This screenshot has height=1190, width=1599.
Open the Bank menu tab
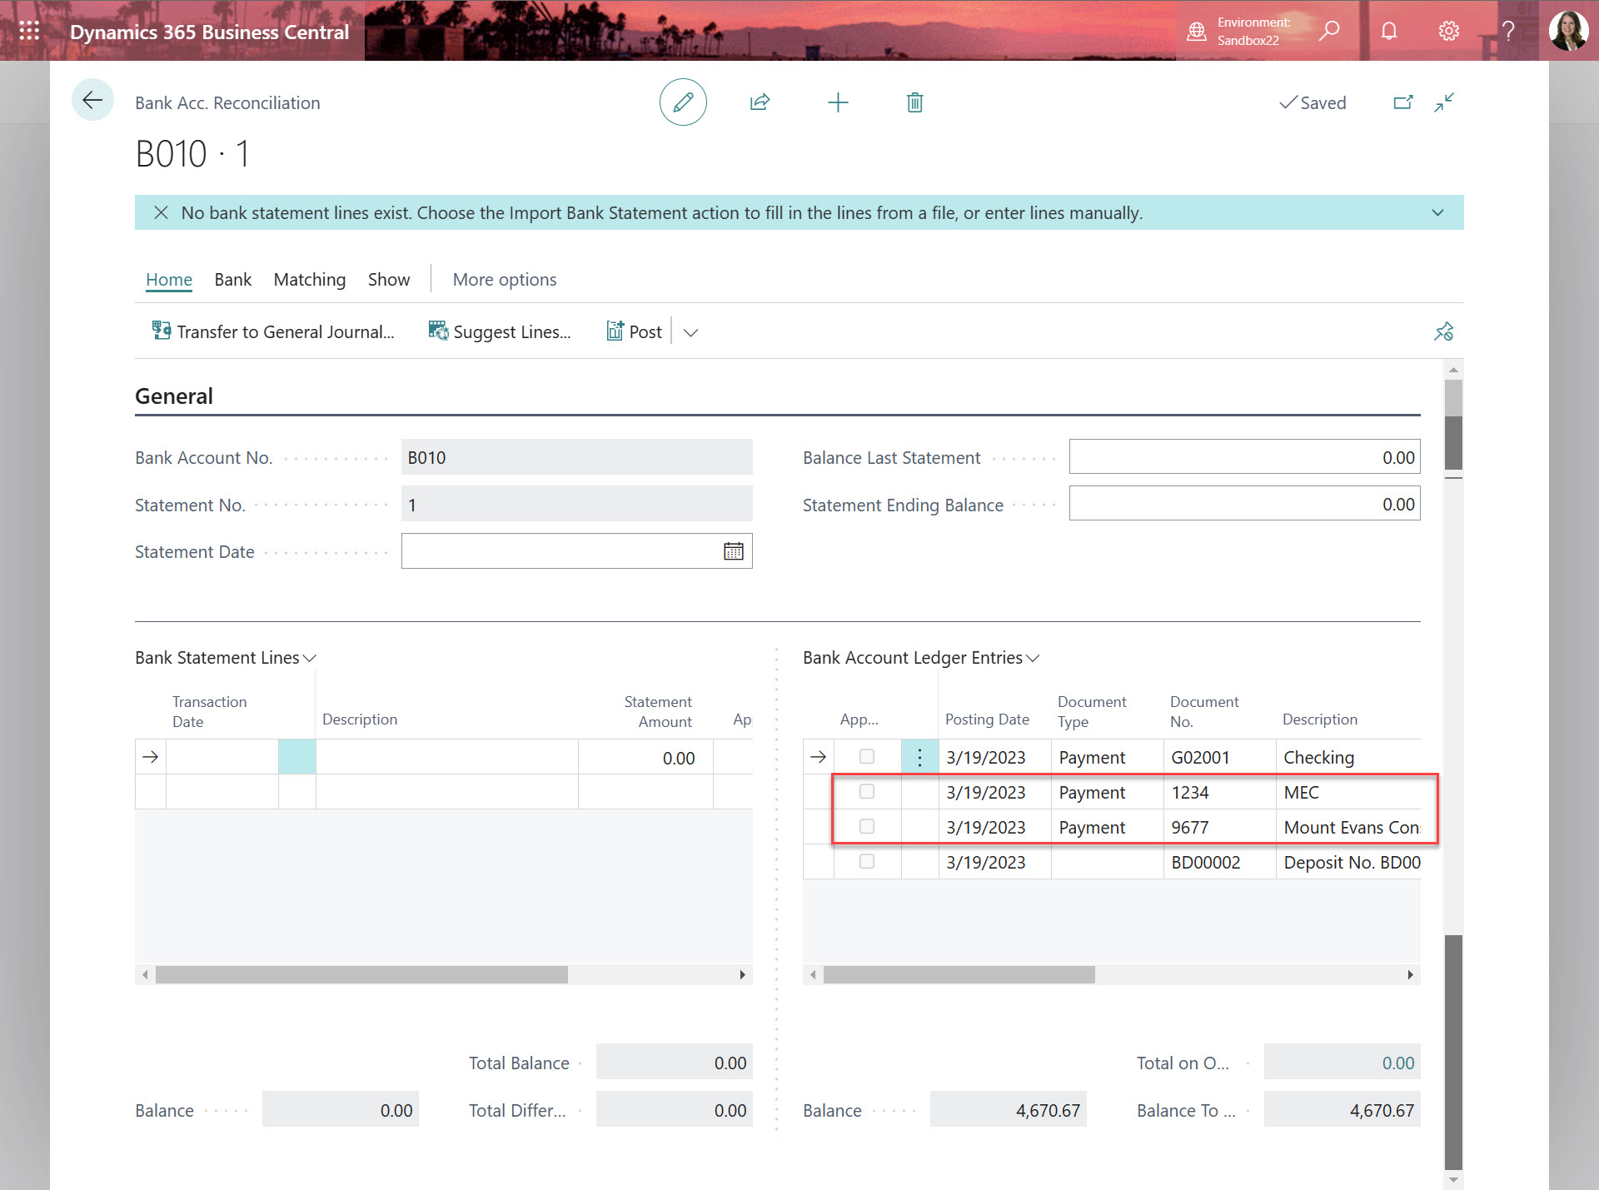coord(232,280)
